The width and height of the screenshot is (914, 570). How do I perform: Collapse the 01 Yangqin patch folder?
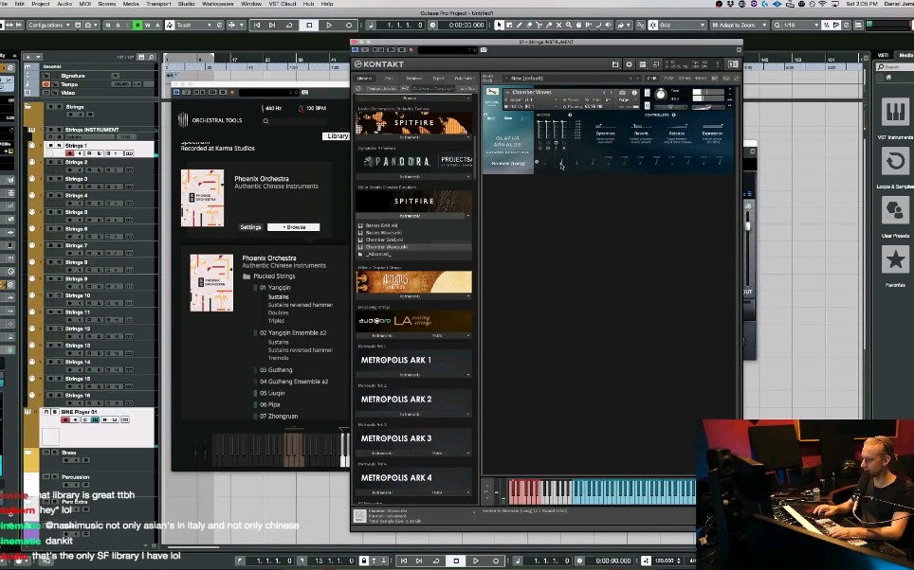click(255, 288)
